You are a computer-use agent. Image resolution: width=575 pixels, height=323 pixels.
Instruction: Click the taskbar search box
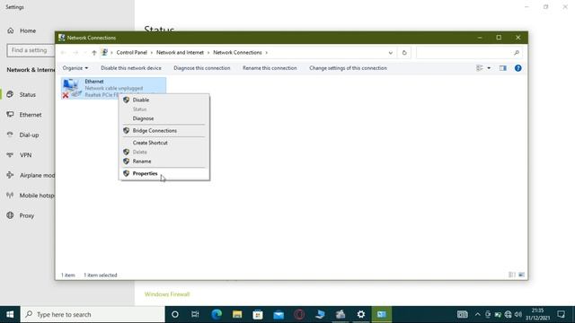93,314
